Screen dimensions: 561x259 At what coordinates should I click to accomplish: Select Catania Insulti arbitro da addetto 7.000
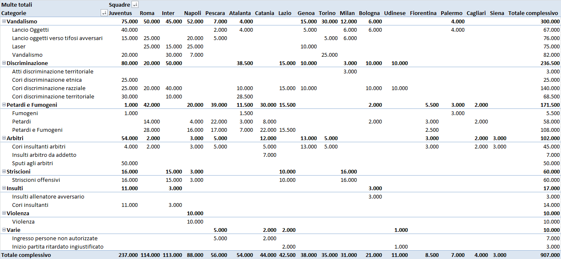pos(269,155)
